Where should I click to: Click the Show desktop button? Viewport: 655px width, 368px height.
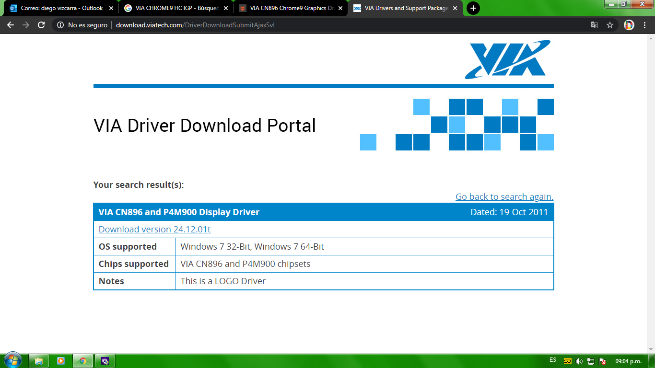(652, 361)
